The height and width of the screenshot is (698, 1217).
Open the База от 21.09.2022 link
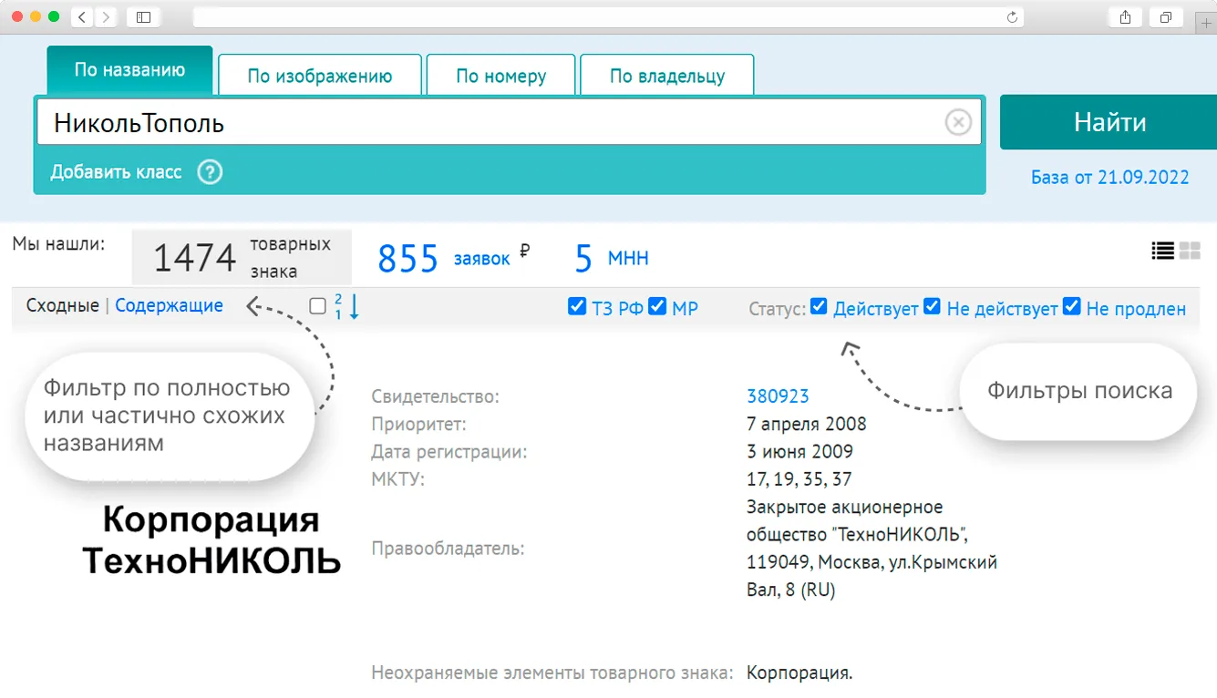point(1110,177)
